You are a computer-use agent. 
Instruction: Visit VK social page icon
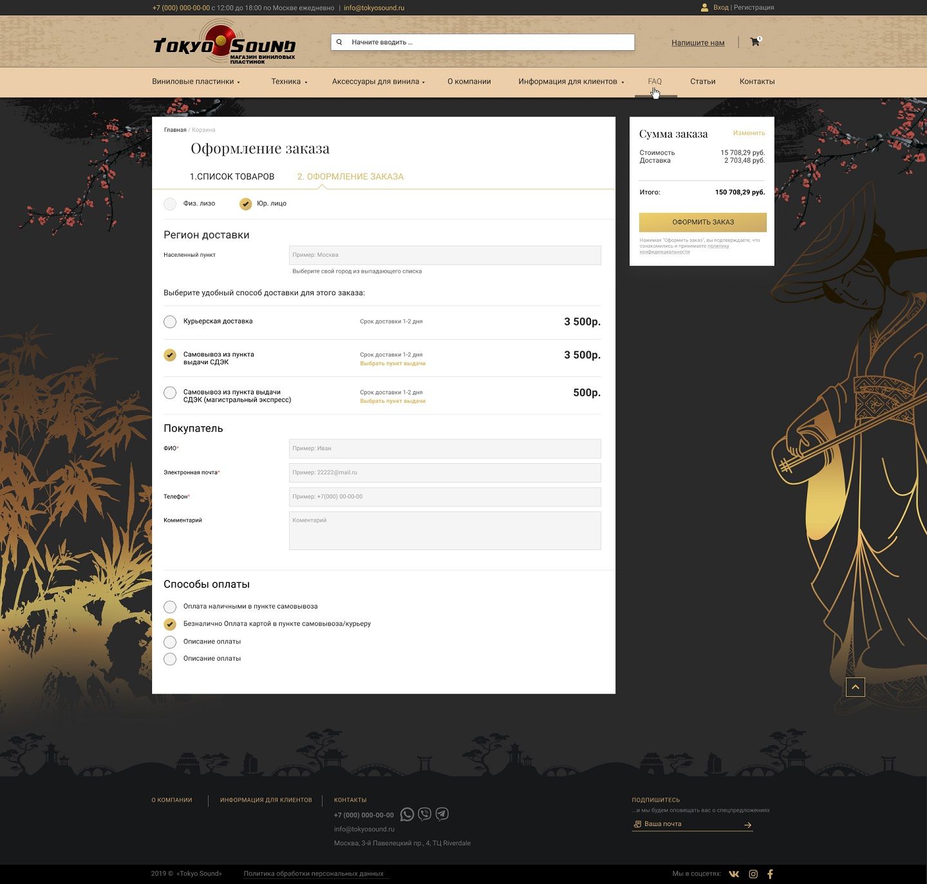point(734,874)
